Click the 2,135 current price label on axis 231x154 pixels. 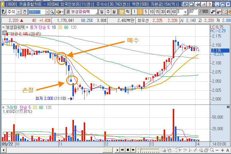[x=220, y=50]
